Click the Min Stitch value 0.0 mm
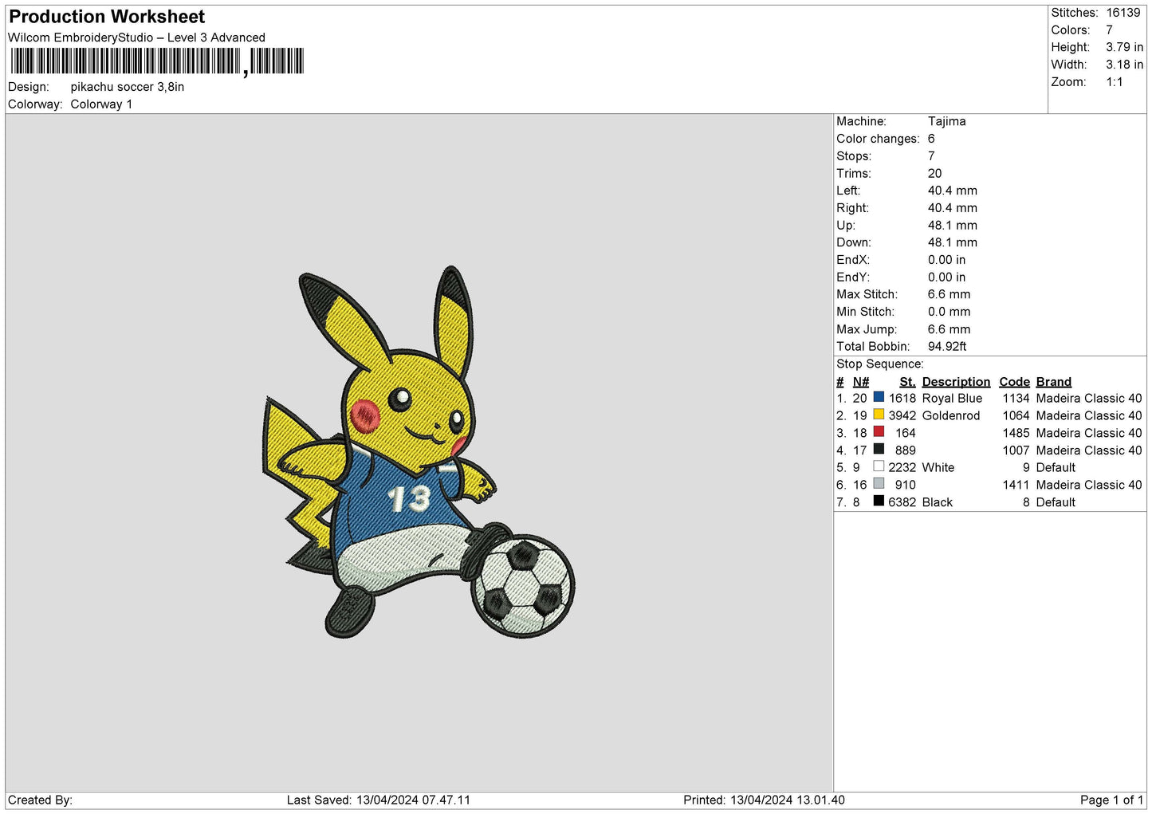1152x814 pixels. pos(949,312)
